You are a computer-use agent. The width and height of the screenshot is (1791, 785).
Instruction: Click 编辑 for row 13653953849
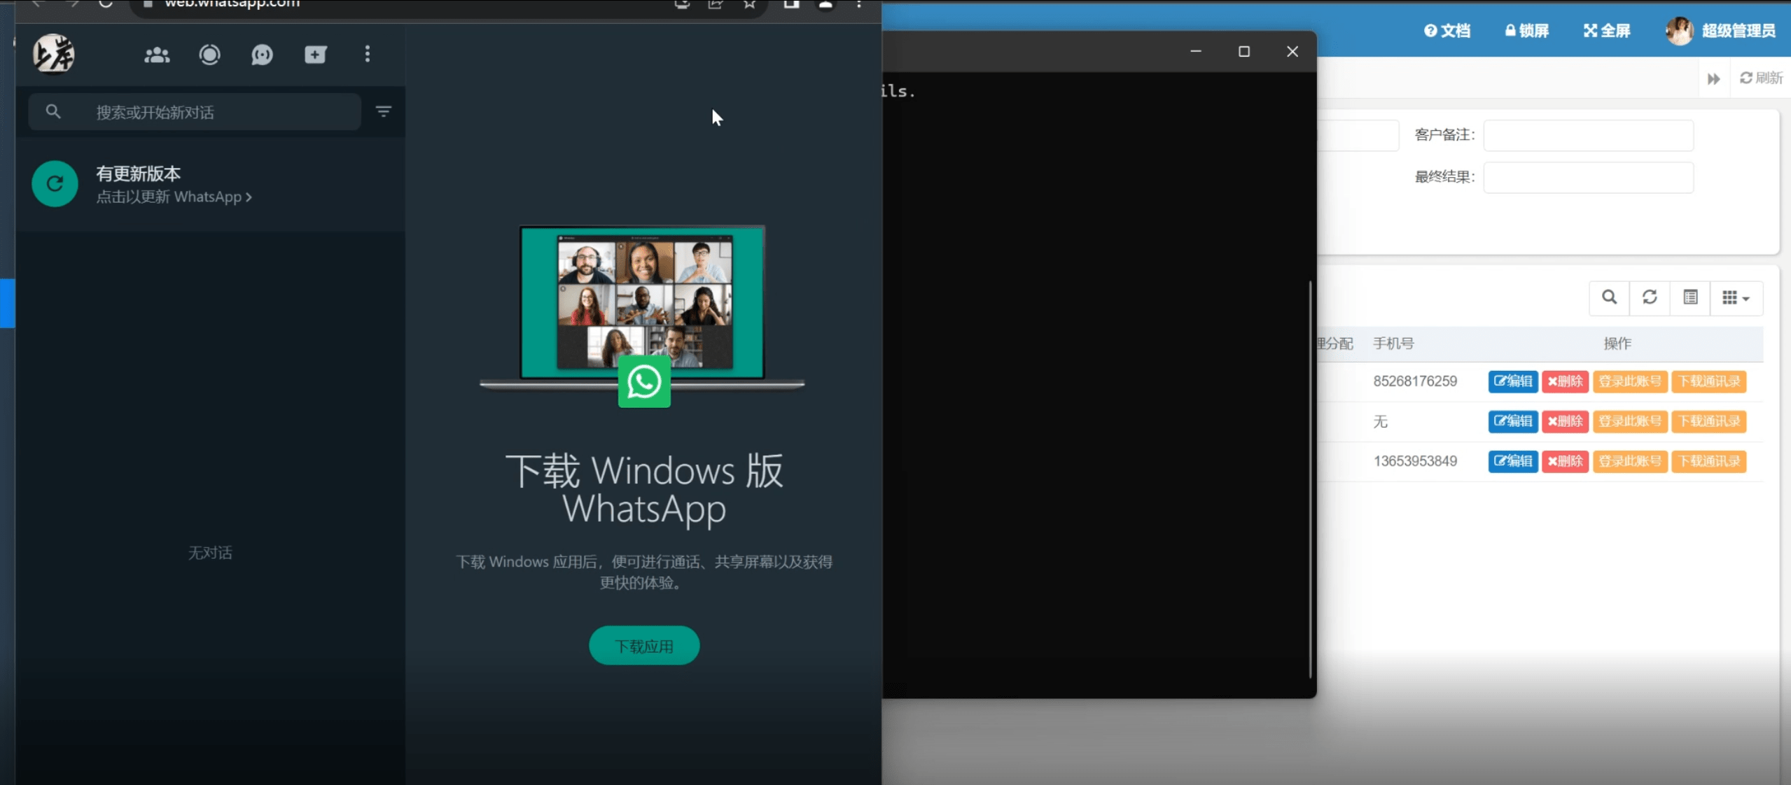tap(1513, 461)
